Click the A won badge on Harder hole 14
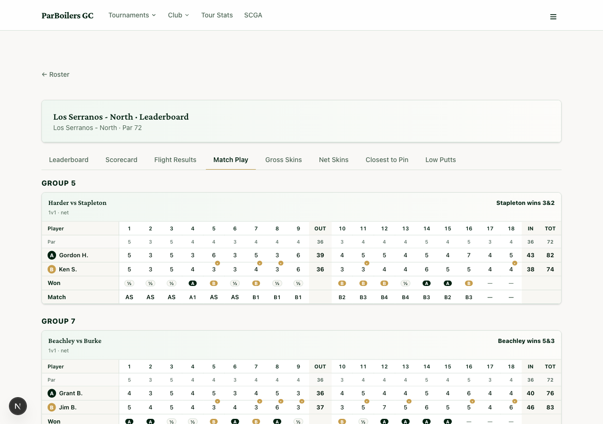Viewport: 603px width, 424px height. [427, 283]
